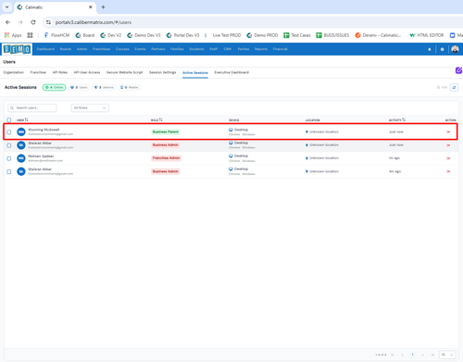Click Mohsen Qadeer's avatar circle
The image size is (463, 362).
click(x=21, y=158)
